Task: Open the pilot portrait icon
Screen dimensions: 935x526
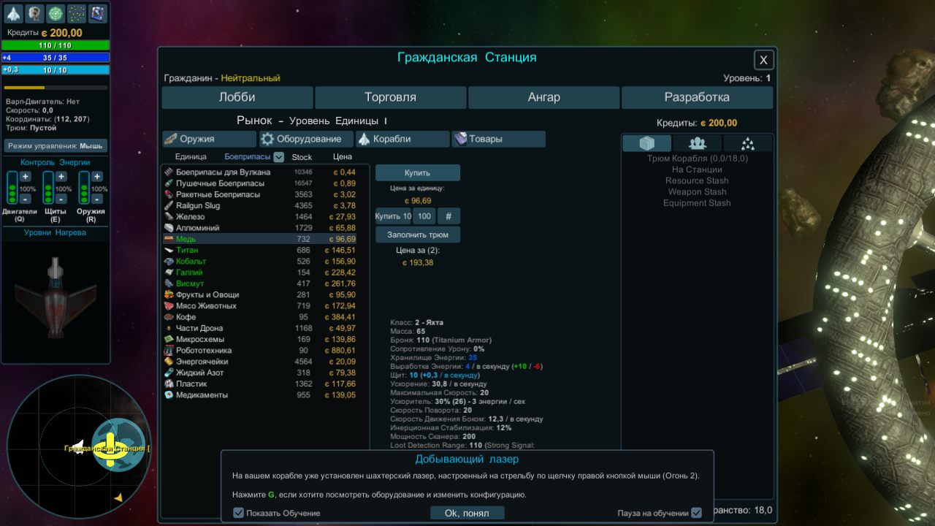Action: pos(34,13)
